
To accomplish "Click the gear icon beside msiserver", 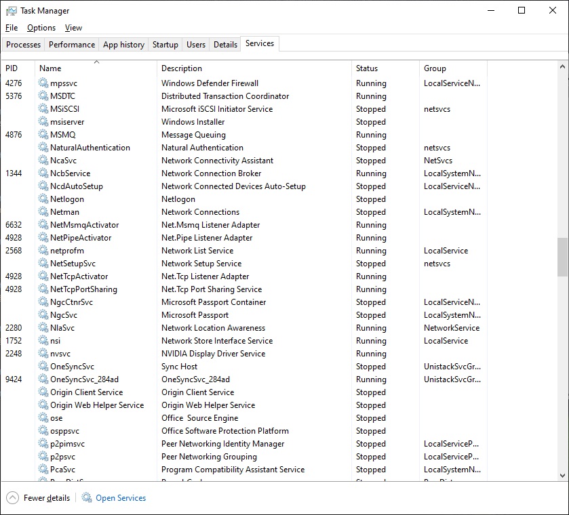I will [43, 121].
